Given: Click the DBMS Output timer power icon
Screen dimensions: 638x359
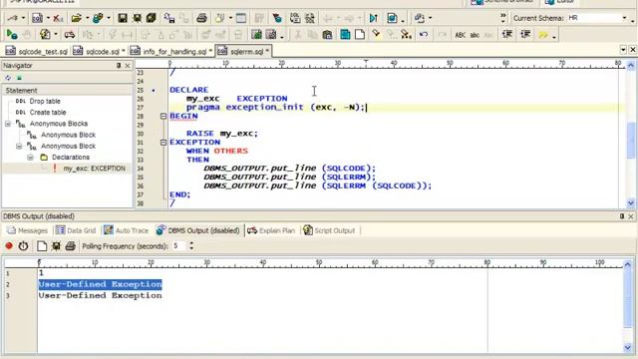Looking at the screenshot, I should pos(23,246).
